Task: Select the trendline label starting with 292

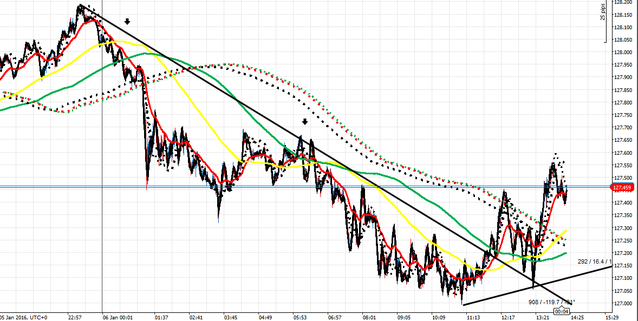Action: [x=594, y=261]
